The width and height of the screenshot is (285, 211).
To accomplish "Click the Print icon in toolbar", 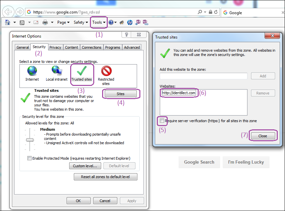I will 45,22.
